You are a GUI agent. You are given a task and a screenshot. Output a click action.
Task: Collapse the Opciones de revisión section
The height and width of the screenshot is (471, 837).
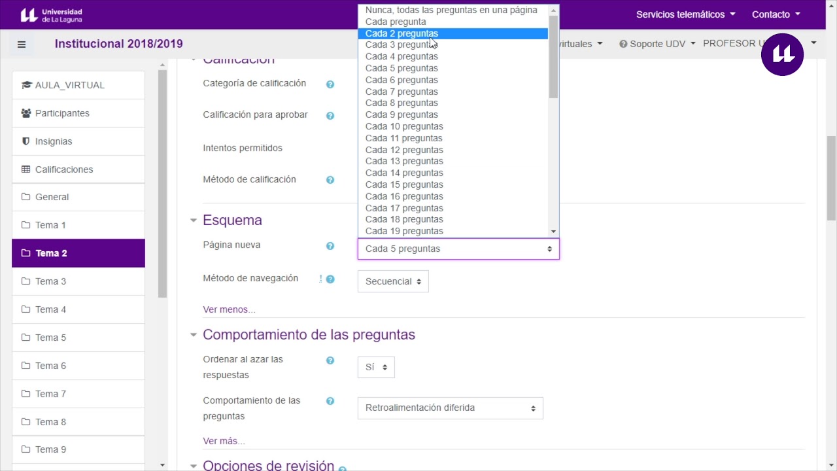coord(194,466)
